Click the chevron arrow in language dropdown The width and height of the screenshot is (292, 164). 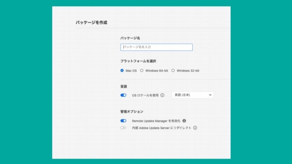tap(210, 95)
